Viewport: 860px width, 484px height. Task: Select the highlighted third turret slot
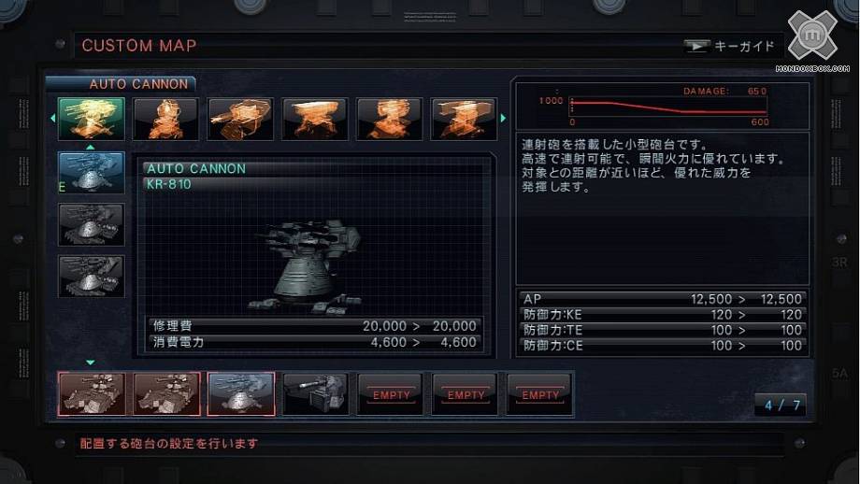pyautogui.click(x=241, y=393)
